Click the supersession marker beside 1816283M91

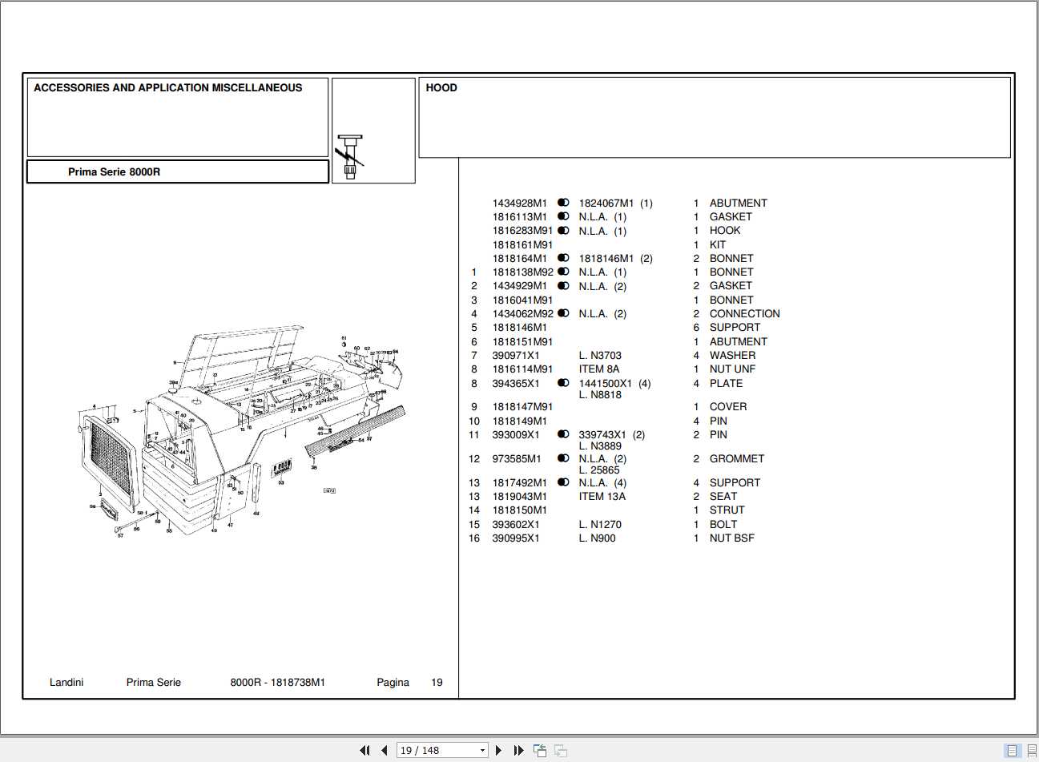(x=563, y=231)
